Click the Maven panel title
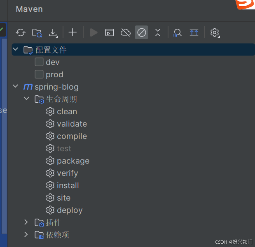This screenshot has height=247, width=255. click(x=29, y=9)
